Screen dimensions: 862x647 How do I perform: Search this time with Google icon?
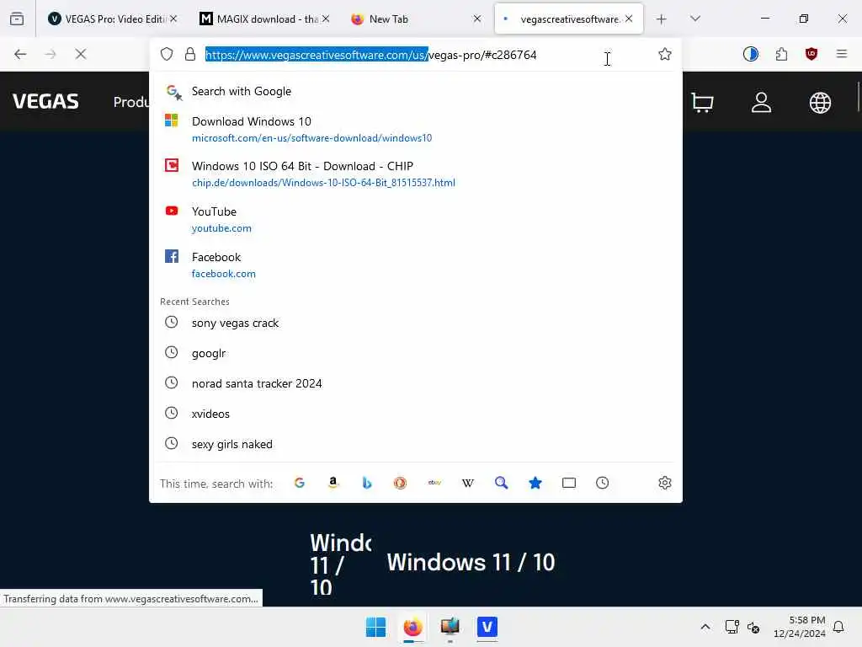(x=300, y=483)
